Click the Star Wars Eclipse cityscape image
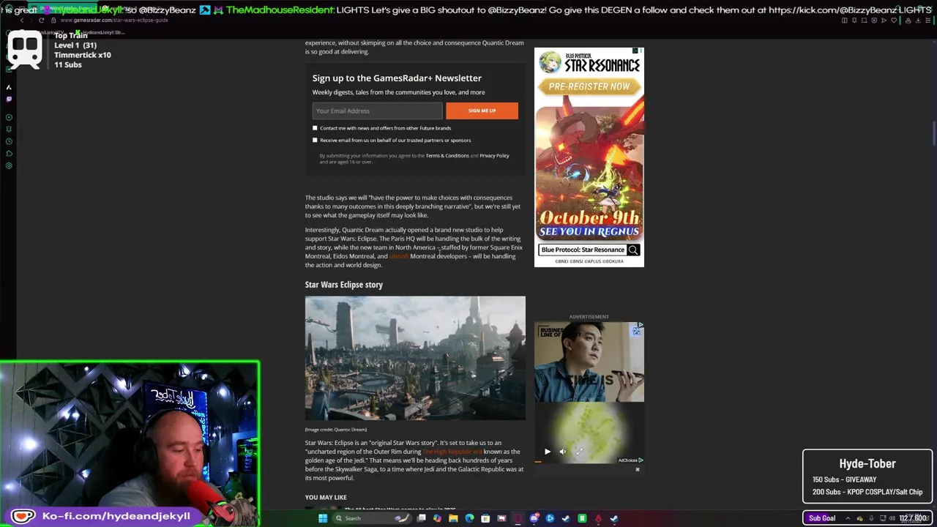Screen dimensions: 937x527 [415, 359]
